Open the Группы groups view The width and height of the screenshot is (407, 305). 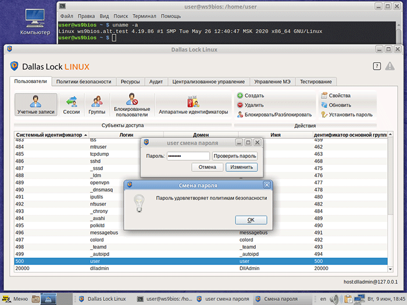pyautogui.click(x=97, y=105)
